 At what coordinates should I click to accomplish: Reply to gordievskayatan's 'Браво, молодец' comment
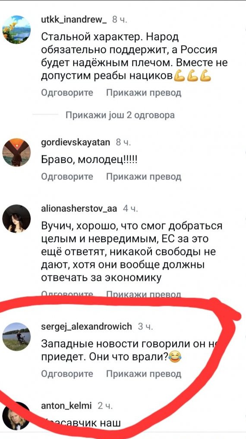tap(67, 177)
